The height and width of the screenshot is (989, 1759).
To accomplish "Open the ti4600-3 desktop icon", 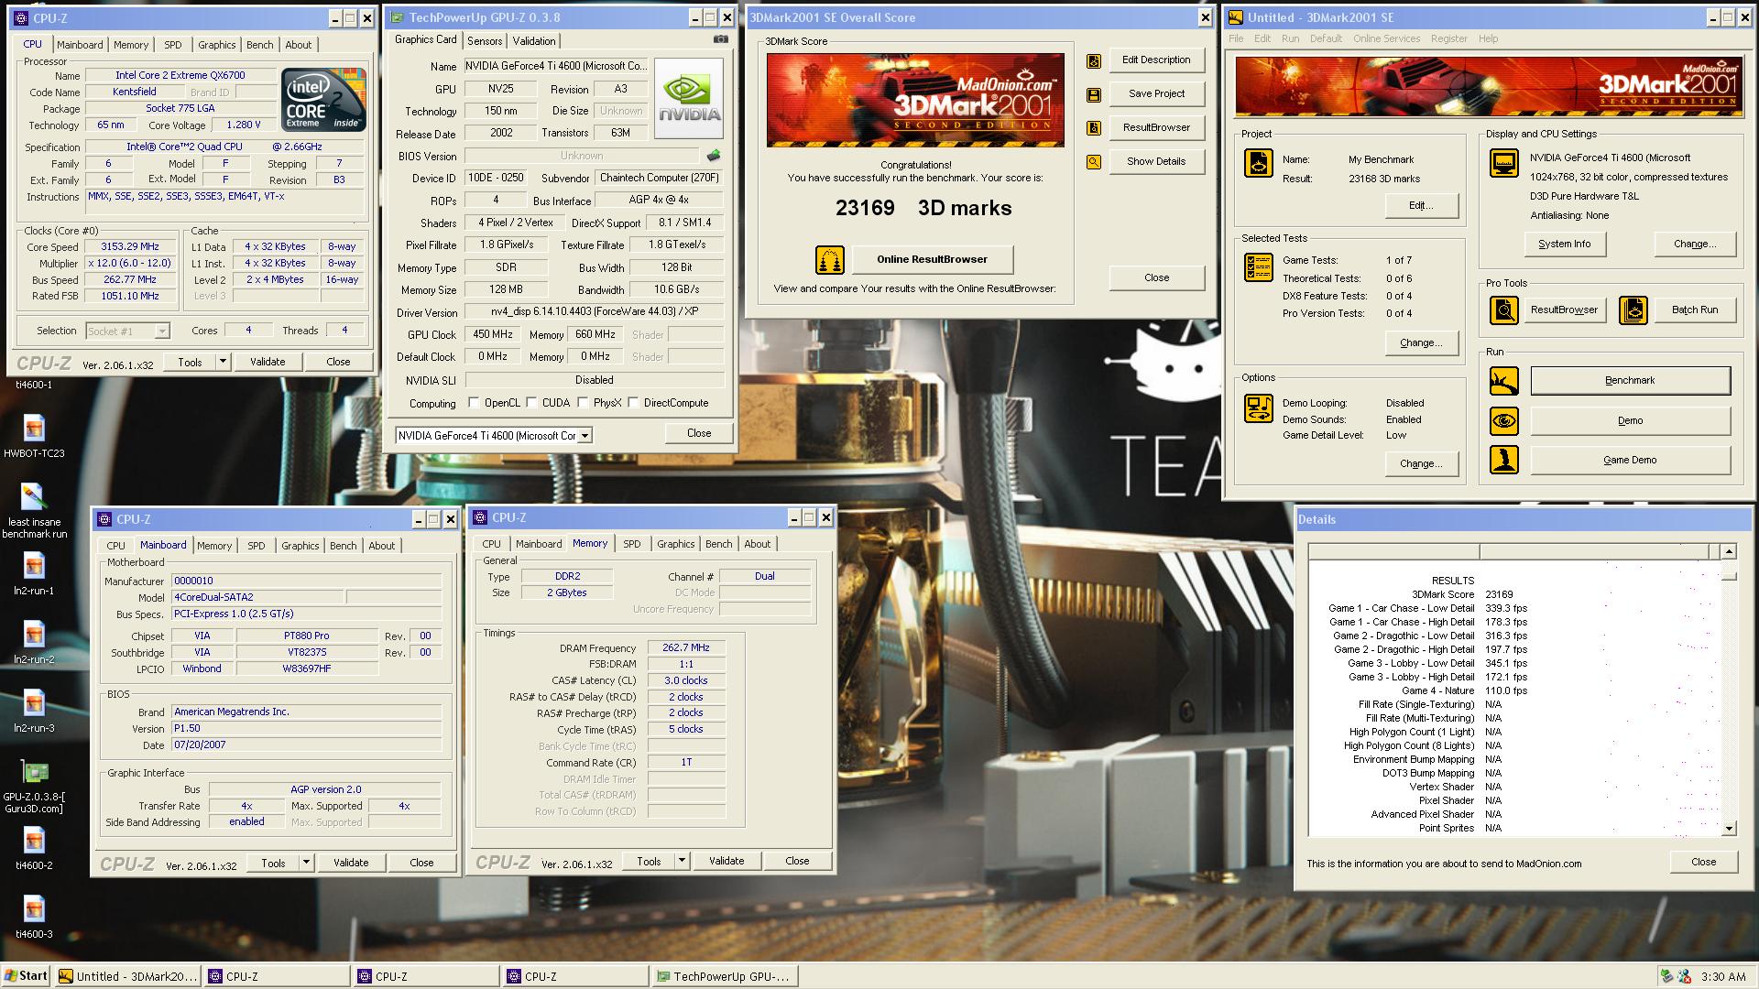I will pos(34,917).
